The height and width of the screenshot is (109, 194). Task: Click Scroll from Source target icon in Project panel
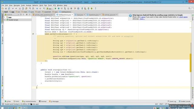[21, 15]
